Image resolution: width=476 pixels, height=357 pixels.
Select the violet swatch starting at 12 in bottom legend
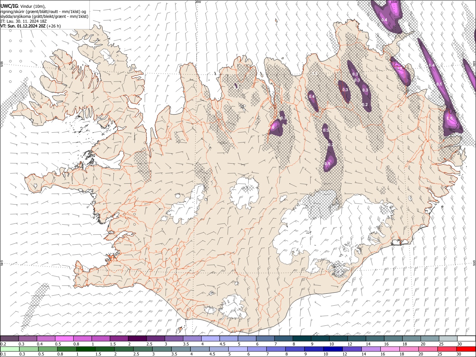click(351, 349)
